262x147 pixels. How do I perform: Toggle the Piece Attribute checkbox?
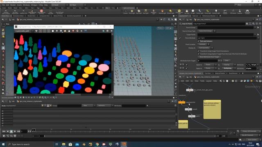click(x=180, y=38)
